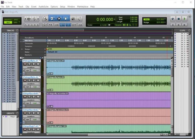The image size is (195, 139).
Task: Open main counter format dropdown
Action: click(115, 19)
